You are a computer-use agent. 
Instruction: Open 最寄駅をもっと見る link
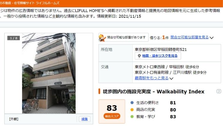pyautogui.click(x=152, y=78)
